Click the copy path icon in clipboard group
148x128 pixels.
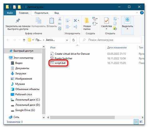[x=60, y=24]
